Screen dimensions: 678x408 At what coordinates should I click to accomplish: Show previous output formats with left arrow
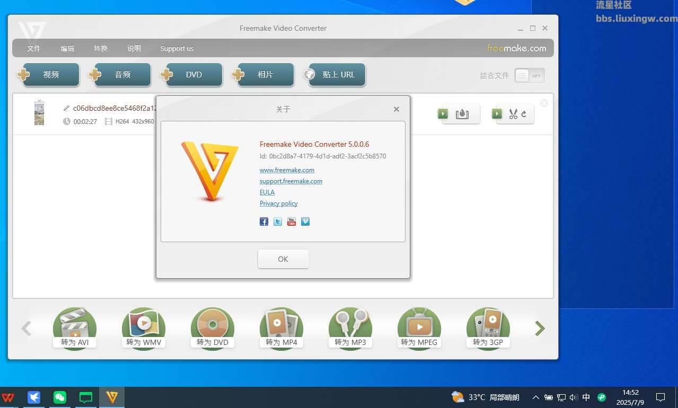pos(26,329)
